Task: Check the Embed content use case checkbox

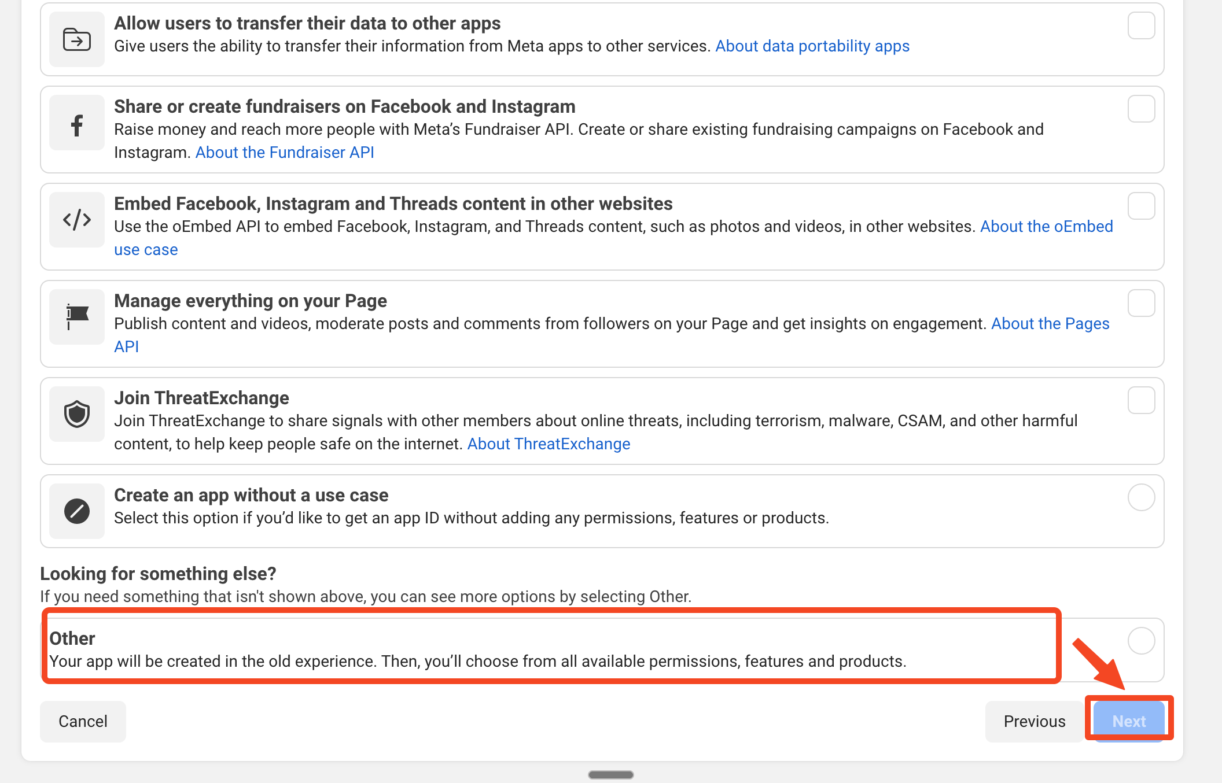Action: click(1141, 206)
